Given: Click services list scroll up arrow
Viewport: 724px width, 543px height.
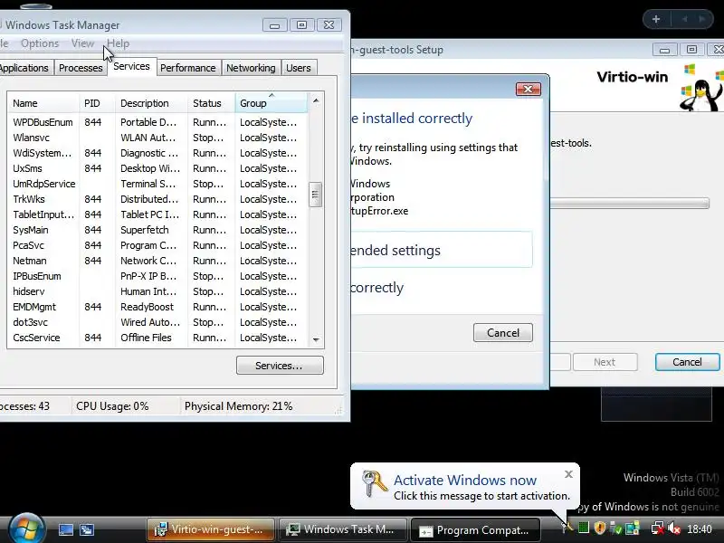Looking at the screenshot, I should point(316,100).
